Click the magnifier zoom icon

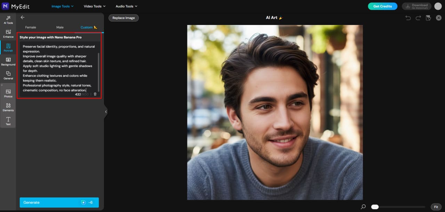coord(363,207)
